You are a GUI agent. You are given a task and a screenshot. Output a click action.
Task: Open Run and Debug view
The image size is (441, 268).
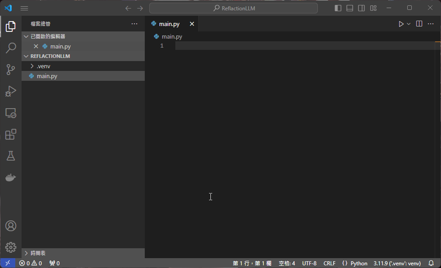(x=11, y=91)
